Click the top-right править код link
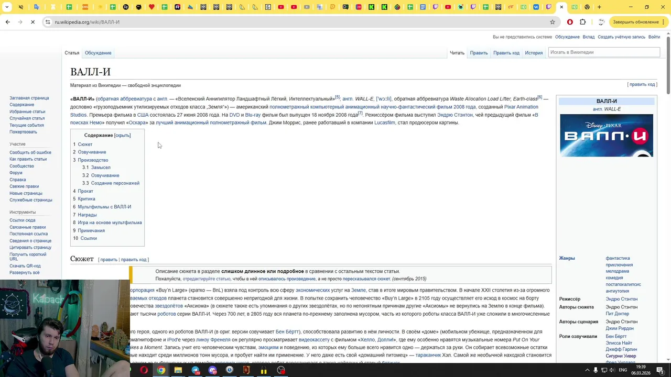This screenshot has height=377, width=671. [642, 84]
